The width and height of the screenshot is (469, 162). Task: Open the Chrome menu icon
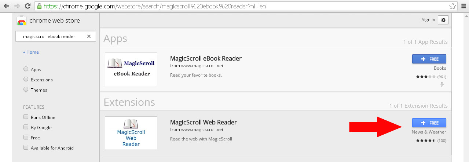pos(464,6)
